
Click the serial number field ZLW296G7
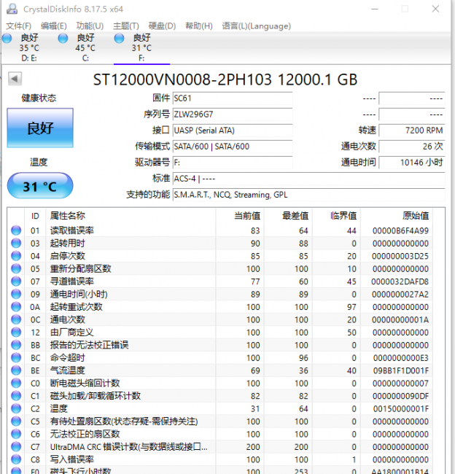point(233,114)
